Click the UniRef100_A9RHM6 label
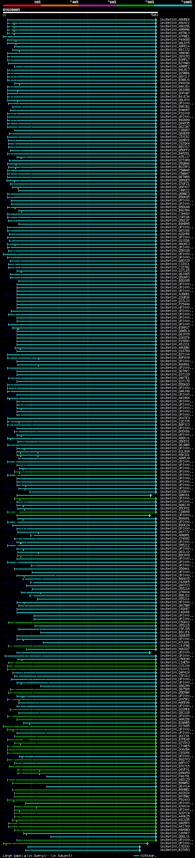Image resolution: width=195 pixels, height=858 pixels. pyautogui.click(x=175, y=30)
